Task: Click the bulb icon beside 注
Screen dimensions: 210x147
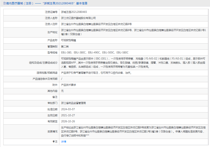Action: tap(54, 141)
